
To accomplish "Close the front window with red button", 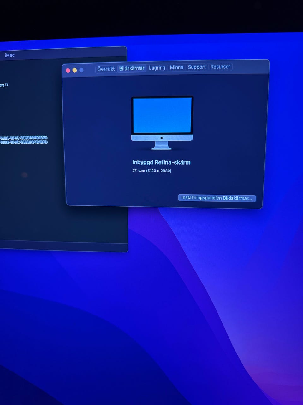I will 68,71.
